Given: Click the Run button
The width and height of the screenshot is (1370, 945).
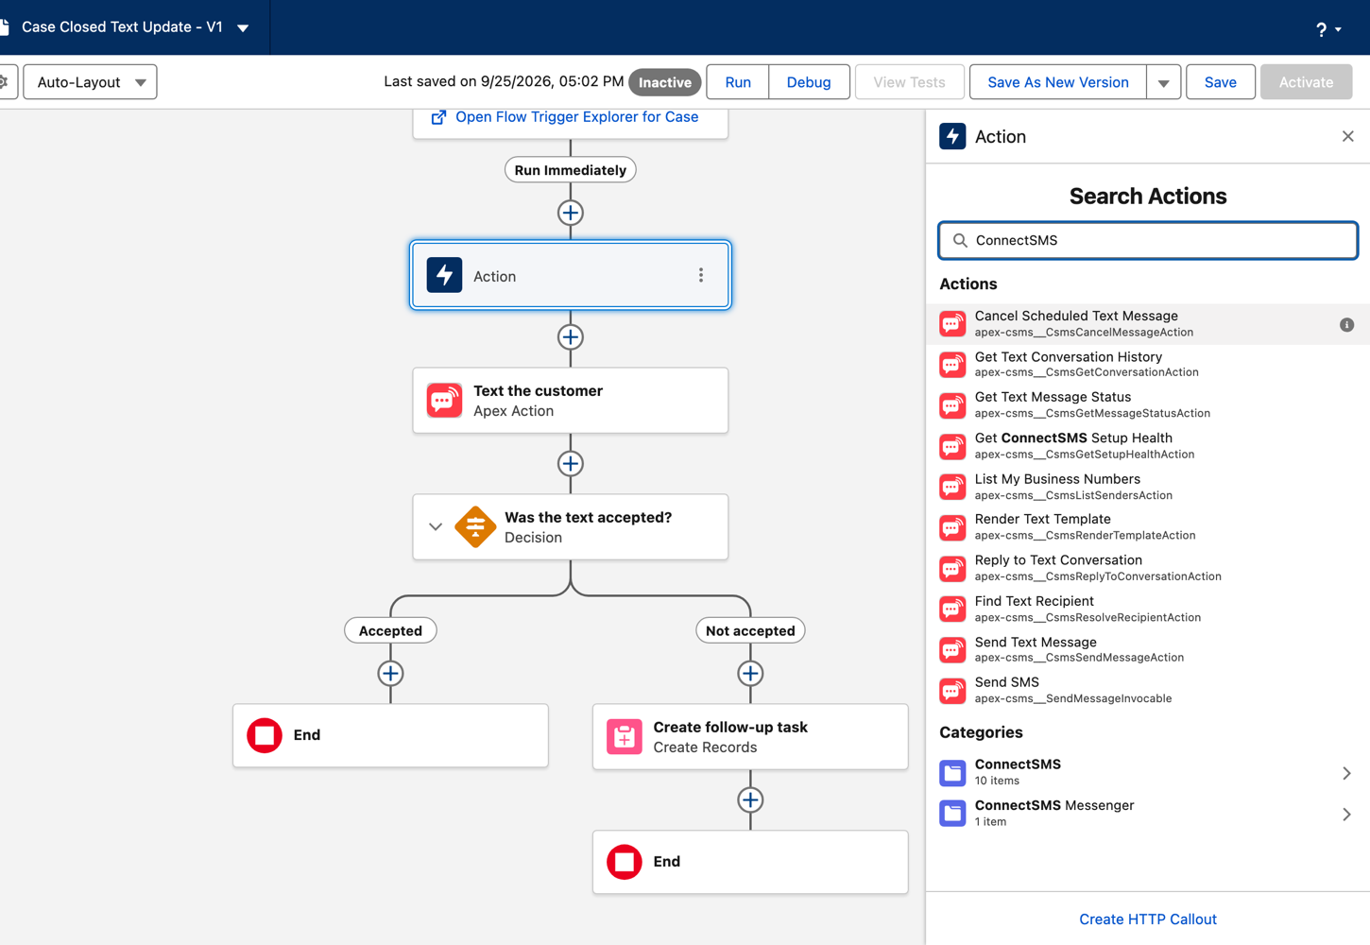Looking at the screenshot, I should (x=738, y=82).
